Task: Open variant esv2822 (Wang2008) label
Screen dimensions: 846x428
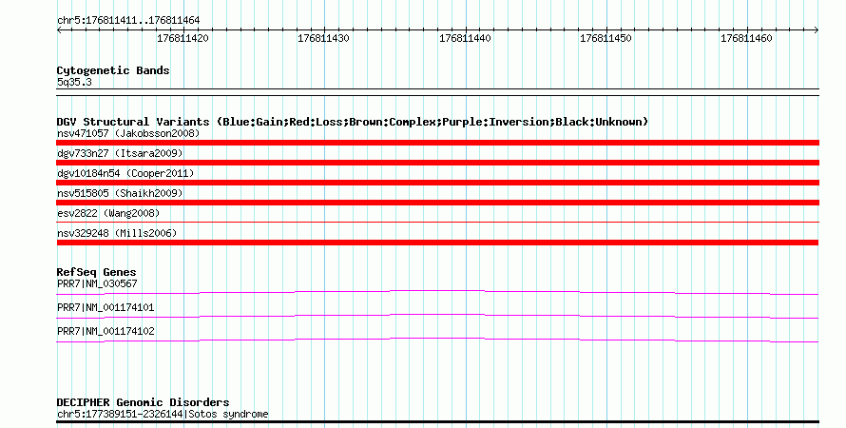Action: point(108,213)
